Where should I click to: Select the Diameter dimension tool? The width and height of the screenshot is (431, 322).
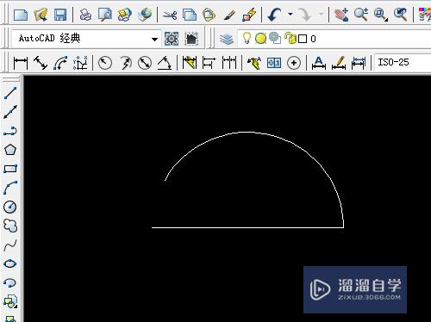pos(145,63)
